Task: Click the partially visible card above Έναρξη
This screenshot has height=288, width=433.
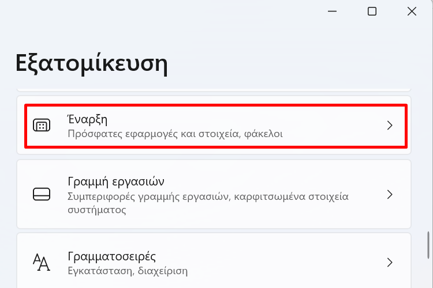Action: point(214,89)
